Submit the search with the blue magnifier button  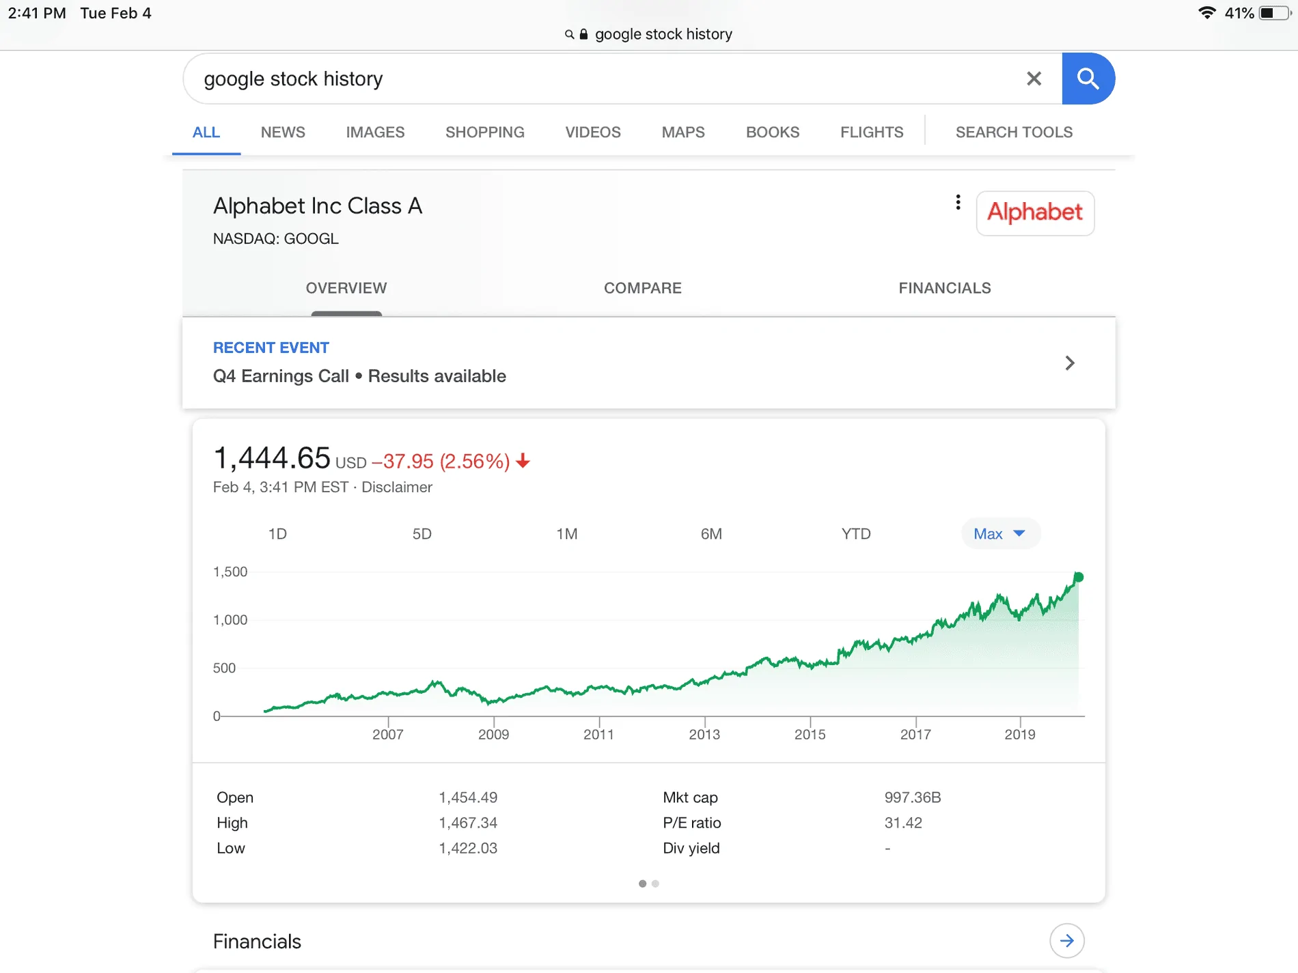click(1088, 78)
